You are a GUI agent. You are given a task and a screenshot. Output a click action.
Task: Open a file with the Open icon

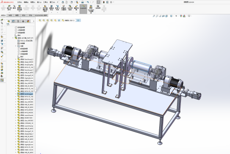(x=72, y=2)
